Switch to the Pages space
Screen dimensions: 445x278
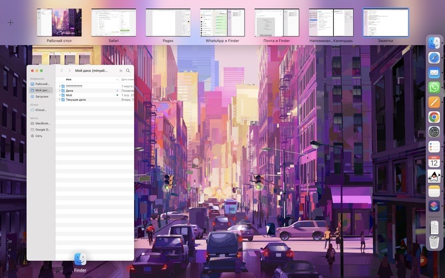click(x=168, y=23)
